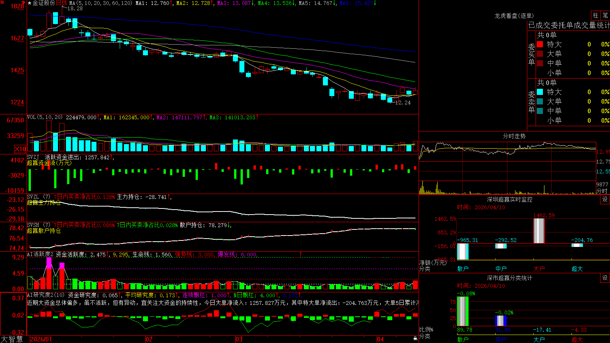Click the 02 month marker on the timeline
Viewport: 610px width, 343px height.
click(149, 339)
